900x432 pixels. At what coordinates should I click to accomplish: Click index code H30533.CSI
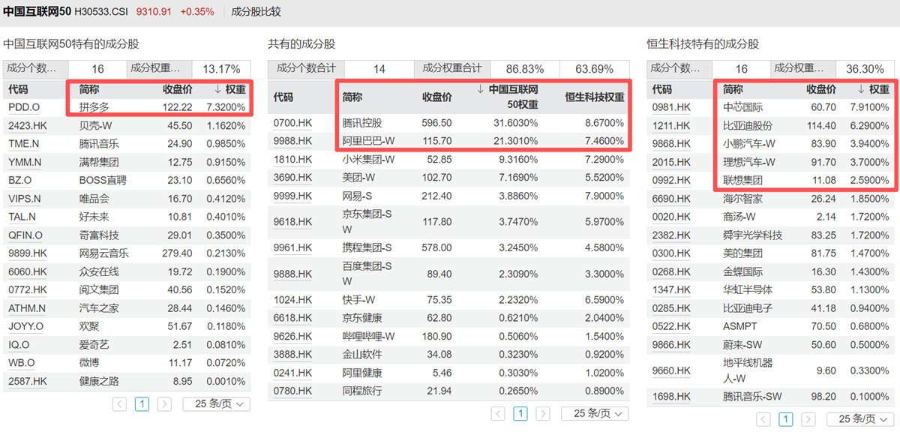(102, 11)
